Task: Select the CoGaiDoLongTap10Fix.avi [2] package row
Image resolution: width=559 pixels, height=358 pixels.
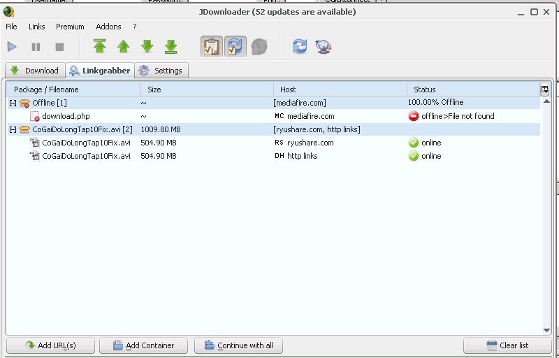Action: [x=274, y=129]
